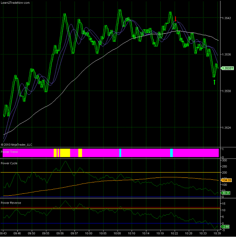Screen dimensions: 236x237
Task: Click the 10:22 time axis label
Action: (174, 233)
